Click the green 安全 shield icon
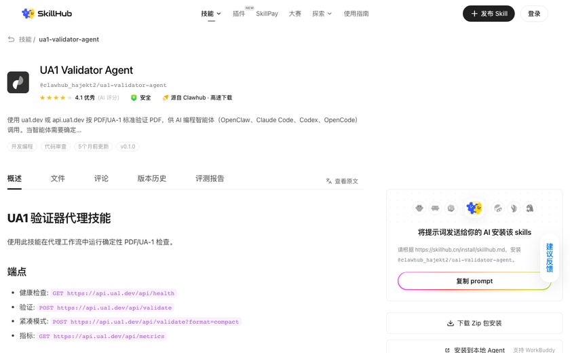 click(x=134, y=98)
